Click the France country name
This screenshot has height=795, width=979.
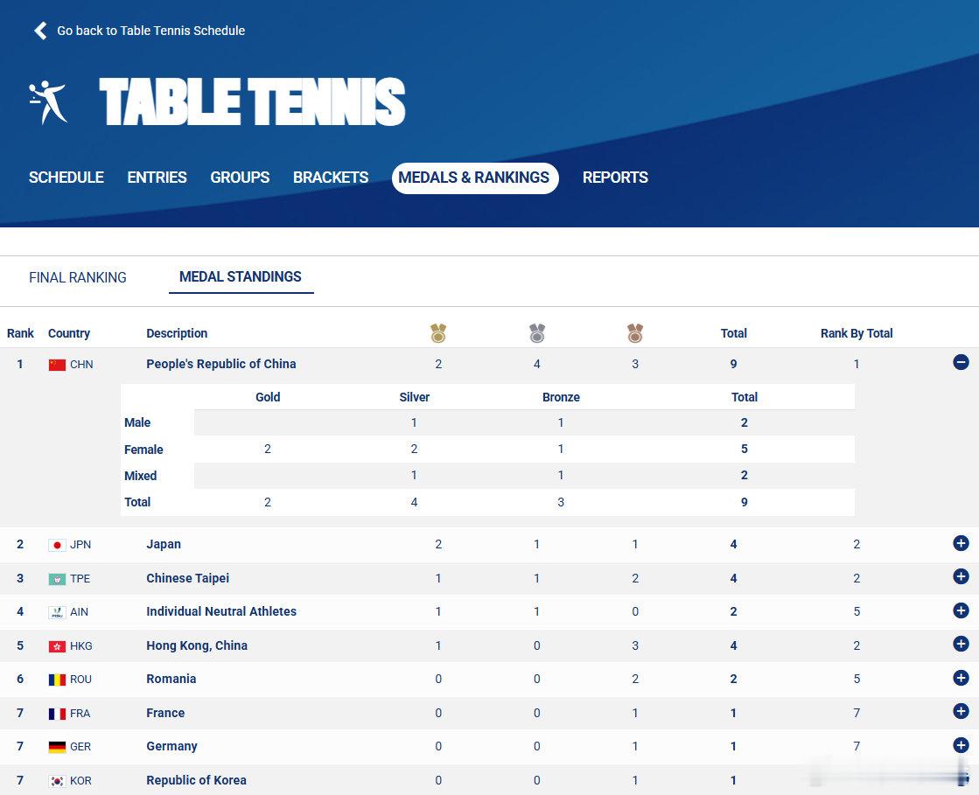(165, 713)
